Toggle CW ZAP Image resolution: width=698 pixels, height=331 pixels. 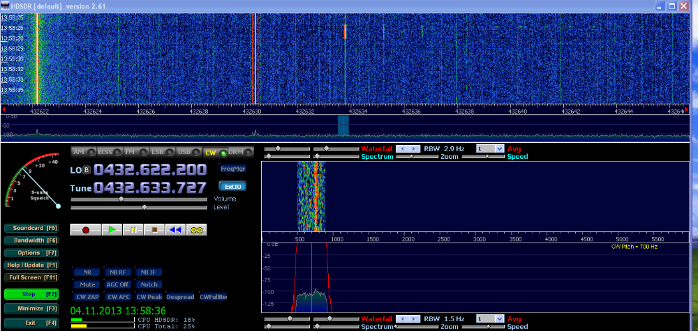tap(87, 297)
